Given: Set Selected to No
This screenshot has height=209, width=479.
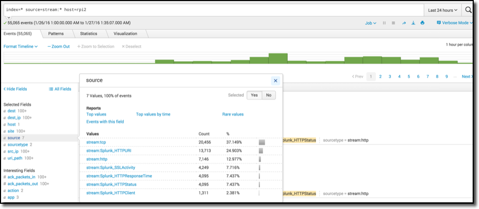Looking at the screenshot, I should (268, 95).
